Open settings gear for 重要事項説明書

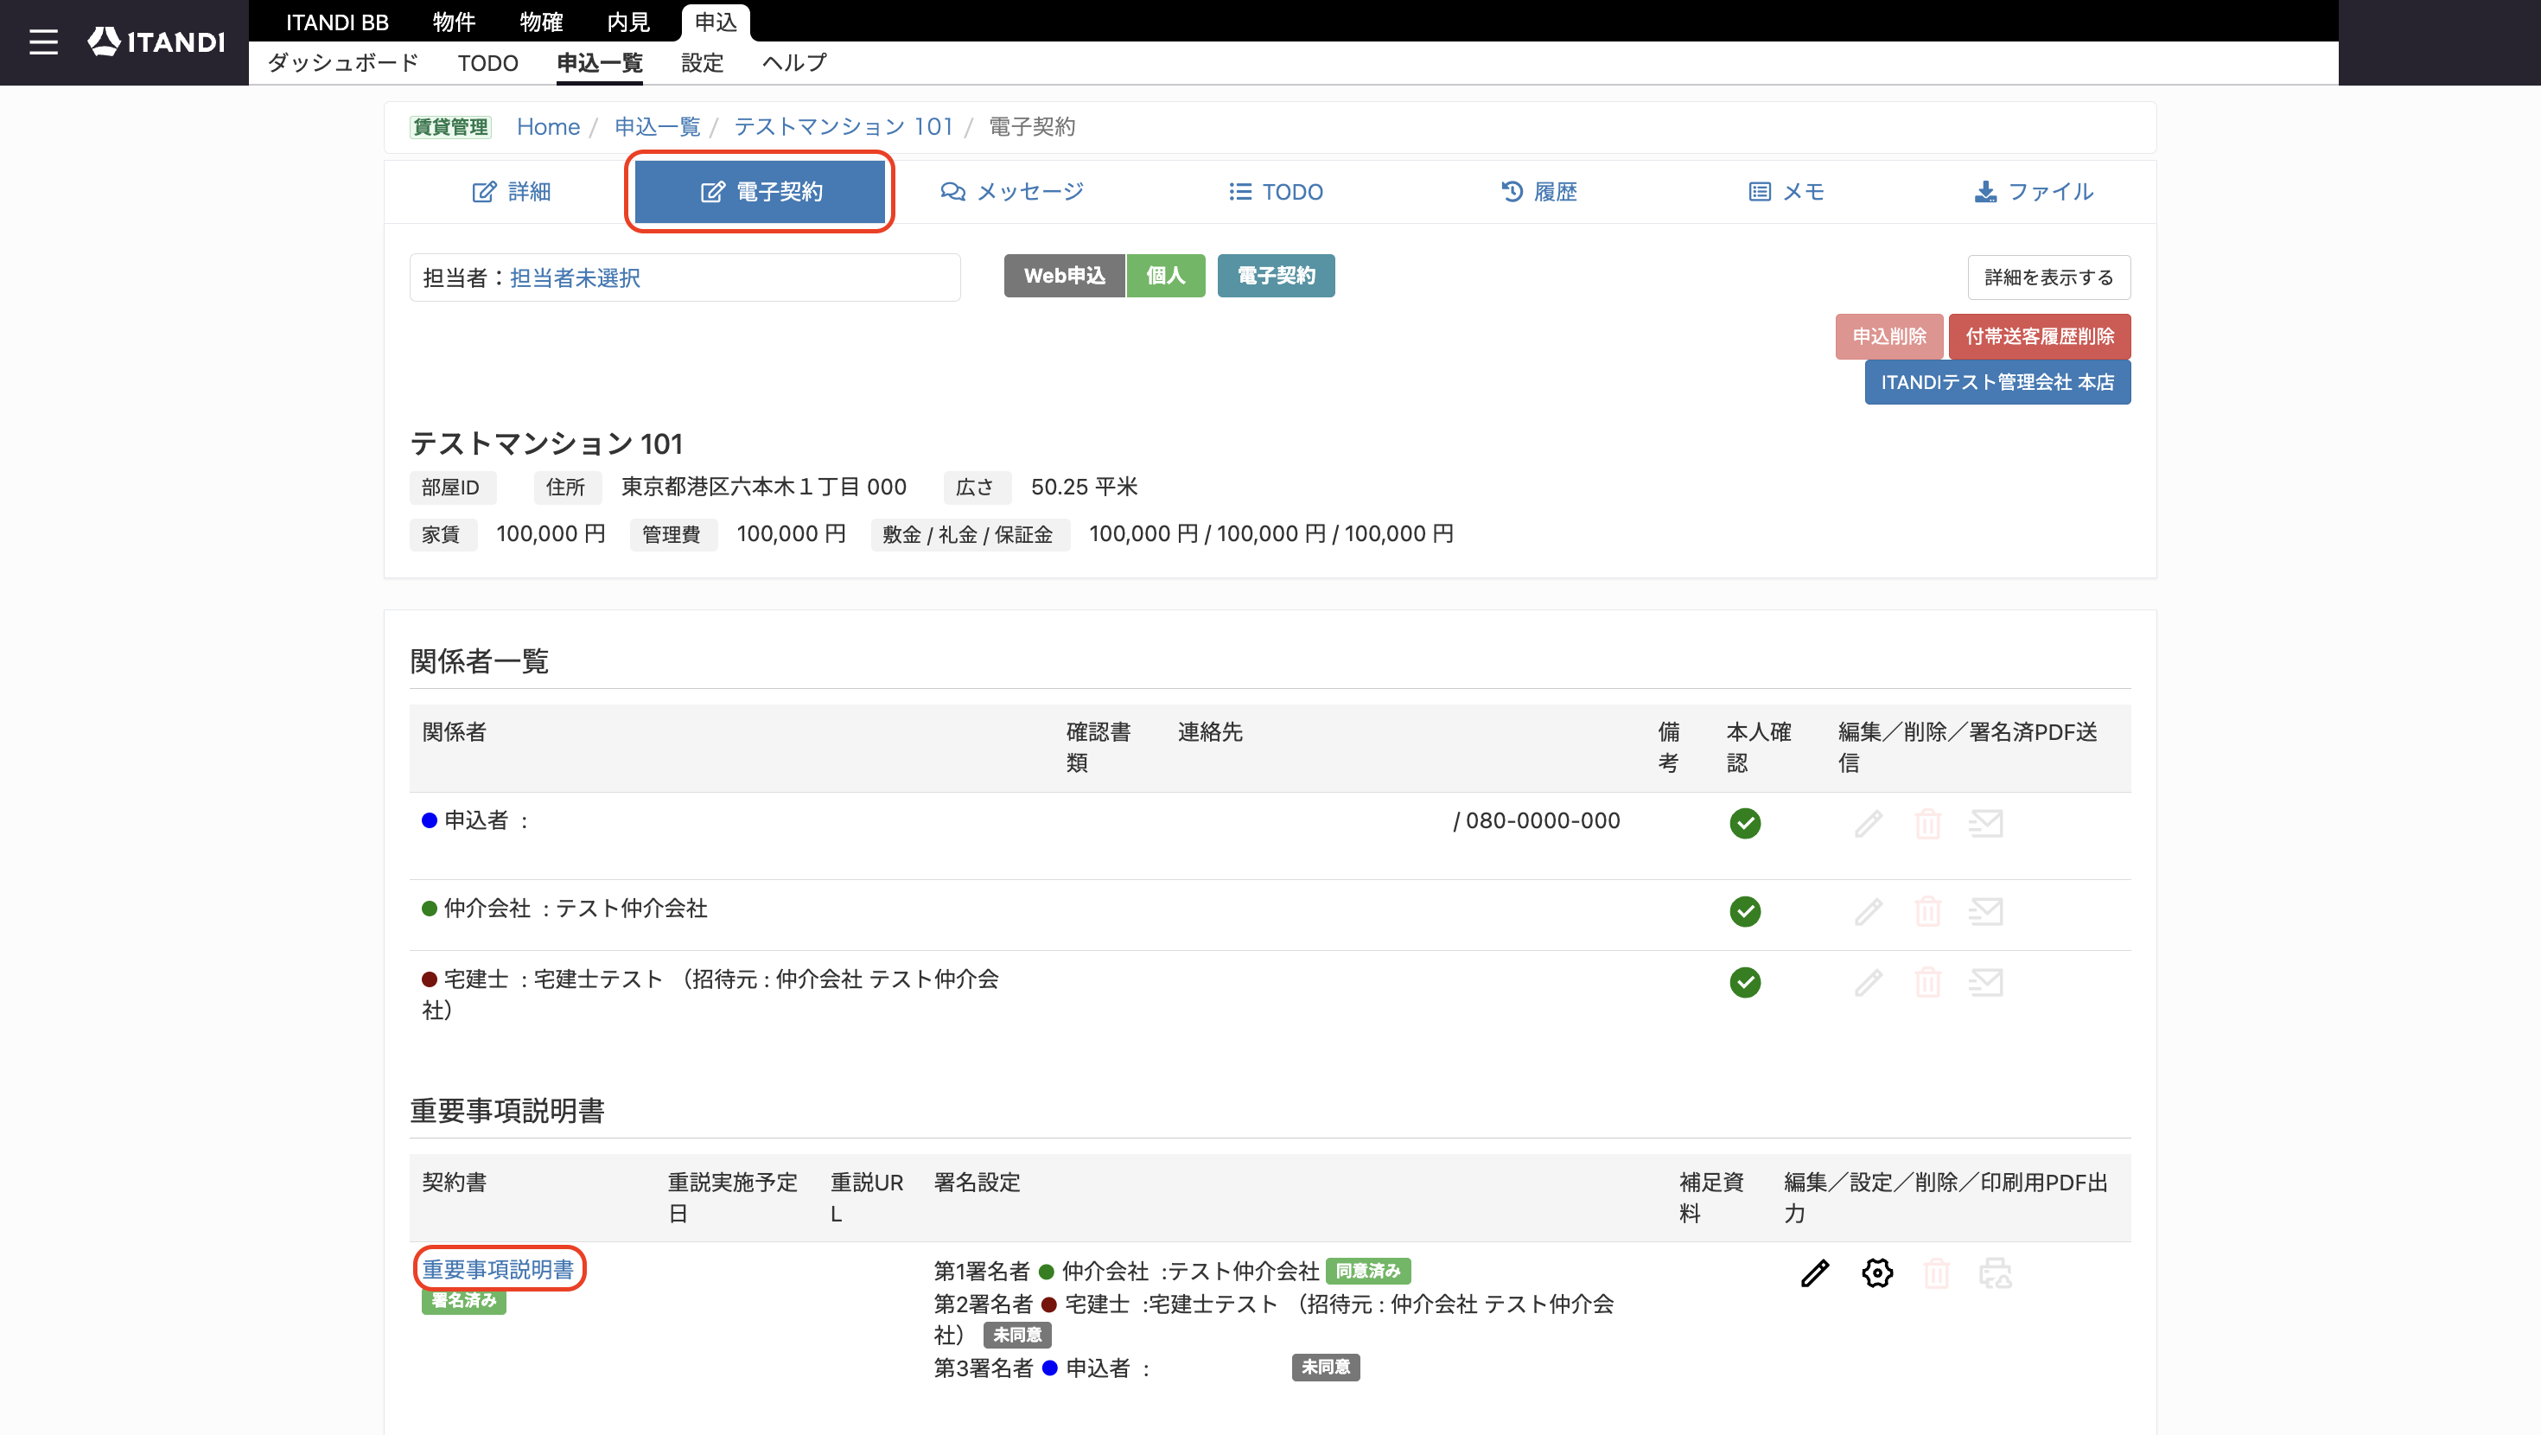click(x=1877, y=1273)
